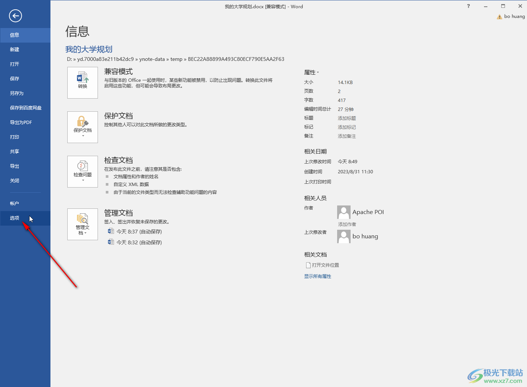This screenshot has height=387, width=527.
Task: Open the Manage Document (管理文档) button
Action: click(x=83, y=224)
